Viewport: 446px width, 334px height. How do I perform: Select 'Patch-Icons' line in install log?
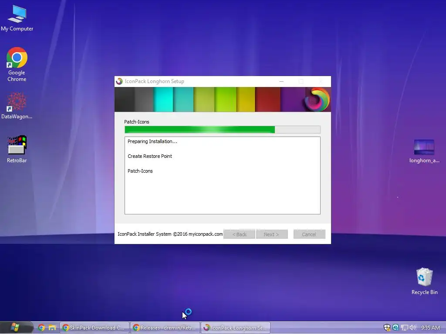(x=140, y=171)
